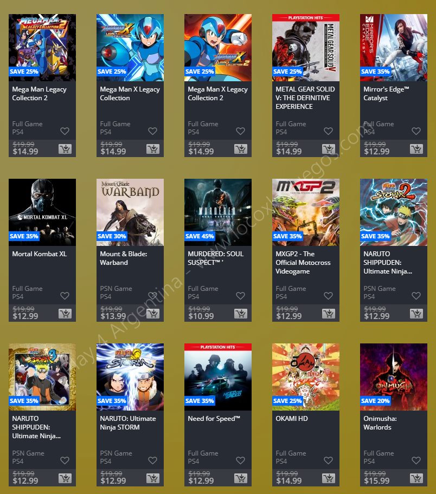Add OKAMI HD to cart
This screenshot has height=494, width=436.
click(x=329, y=478)
